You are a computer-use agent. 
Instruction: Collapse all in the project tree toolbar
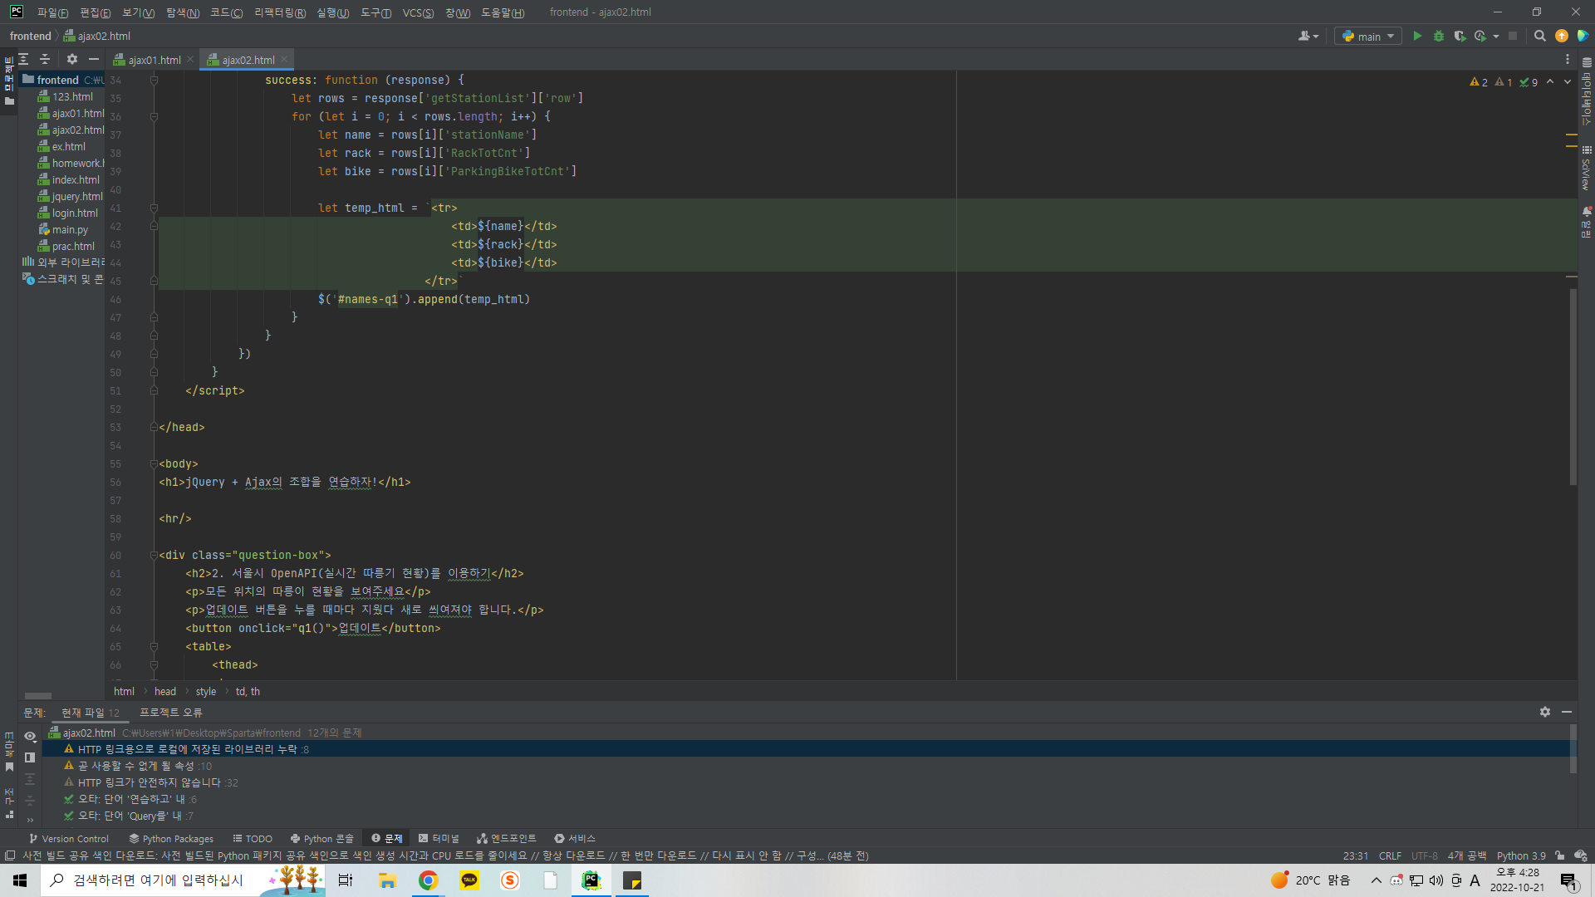[x=45, y=59]
